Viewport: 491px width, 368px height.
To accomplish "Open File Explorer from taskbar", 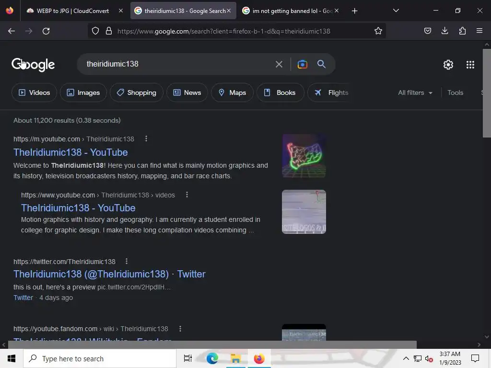I will 235,358.
